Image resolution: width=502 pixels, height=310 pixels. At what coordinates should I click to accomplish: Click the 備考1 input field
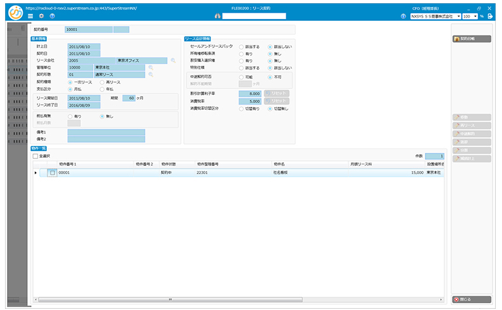(106, 133)
